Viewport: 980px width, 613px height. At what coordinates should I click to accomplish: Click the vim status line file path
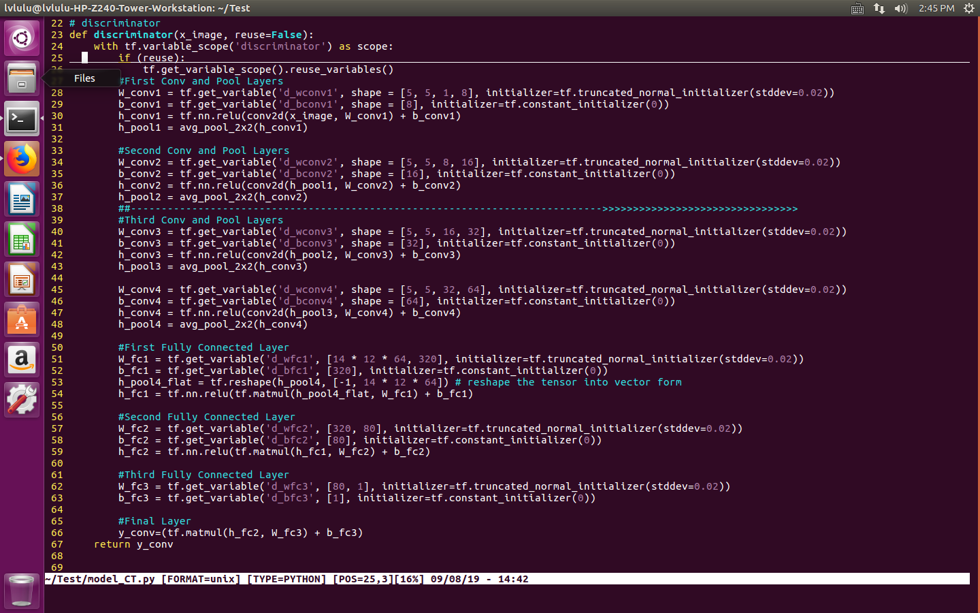coord(100,579)
